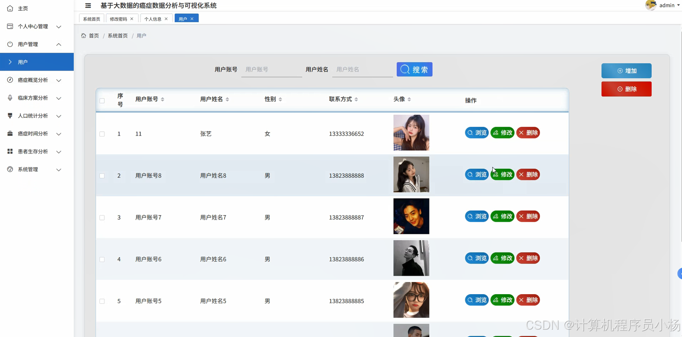Select 用户 submenu item in sidebar
682x337 pixels.
point(37,62)
